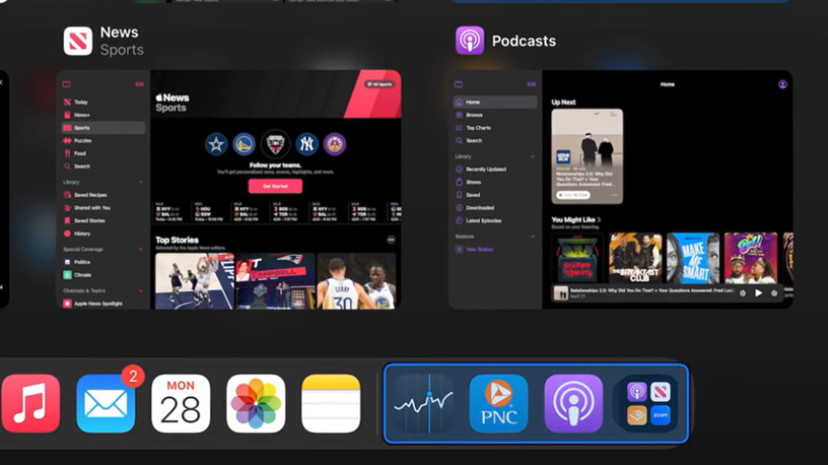Open Podcasts icon in the dock
This screenshot has height=465, width=828.
(574, 403)
